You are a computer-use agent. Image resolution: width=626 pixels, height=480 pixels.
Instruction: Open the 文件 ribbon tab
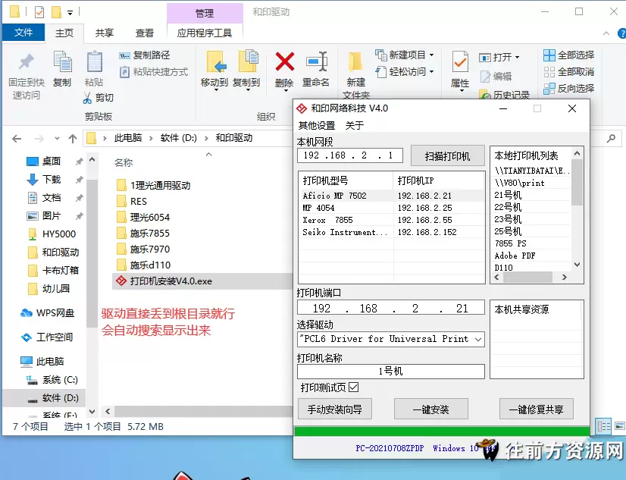23,33
